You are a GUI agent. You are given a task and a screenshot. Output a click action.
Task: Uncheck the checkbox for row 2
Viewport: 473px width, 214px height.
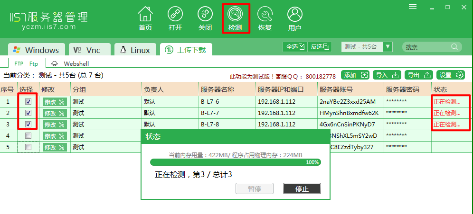[28, 113]
